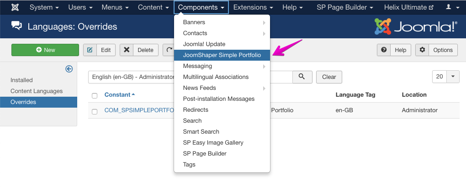This screenshot has height=187, width=466.
Task: Open the COM_SPSIMPLEPORTFOLIO override link
Action: [139, 110]
